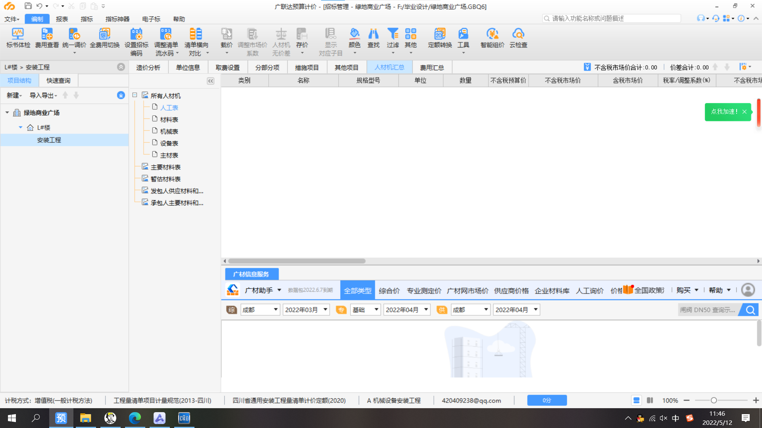This screenshot has width=762, height=428.
Task: Click the 其他 toolbar icon
Action: pos(411,38)
